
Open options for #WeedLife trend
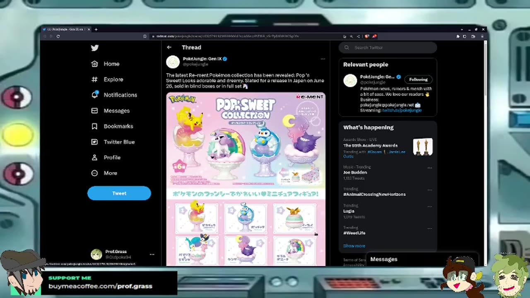429,228
